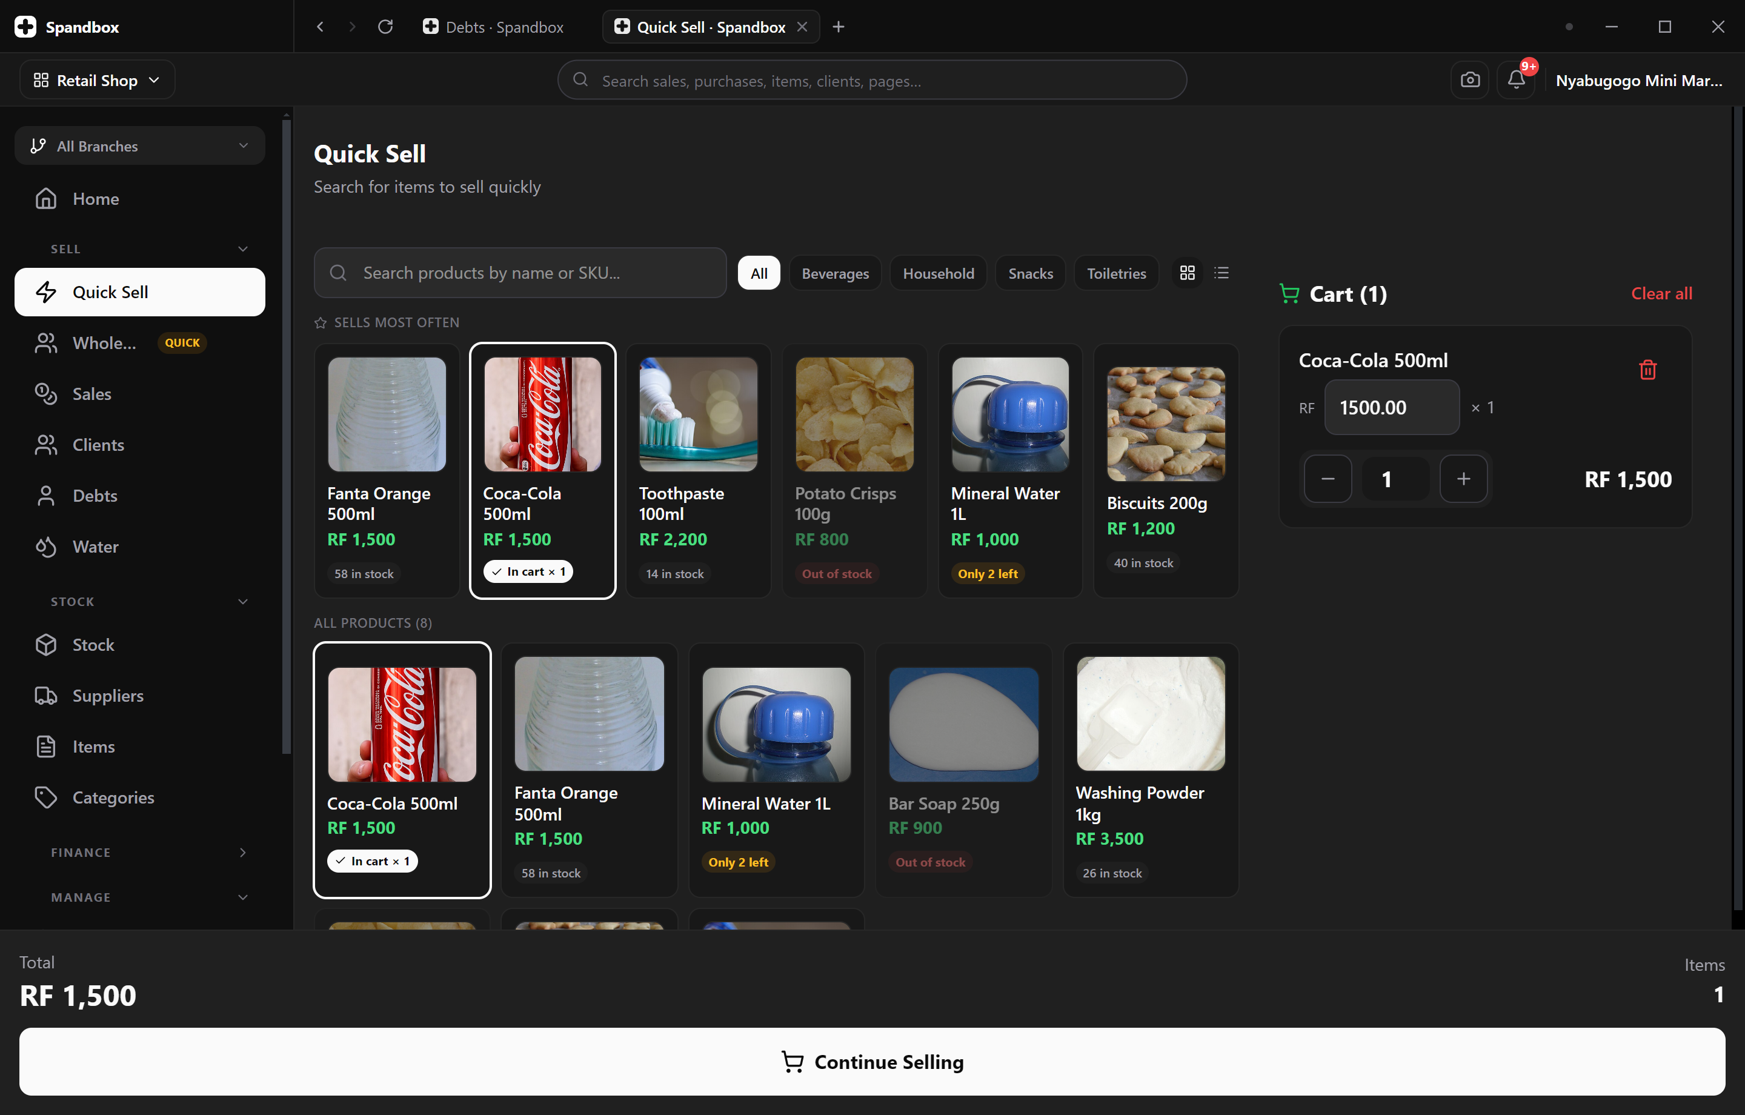Add Mineral Water 1L from All Products
The height and width of the screenshot is (1115, 1745).
pos(776,771)
